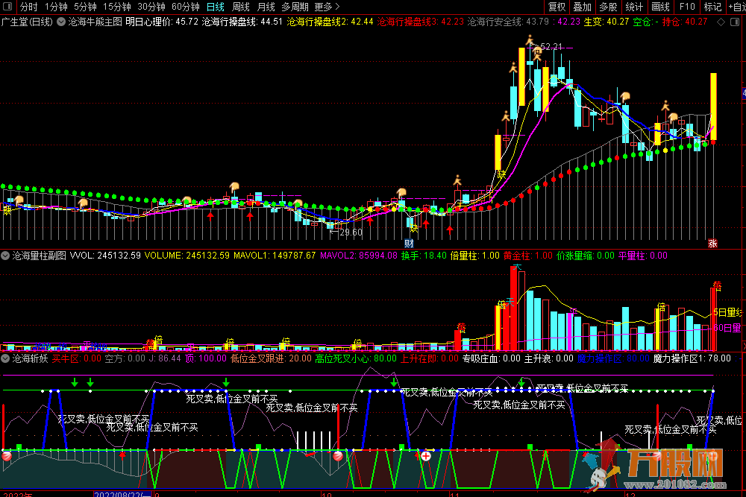Click the 换手: 18.40 readout
746x497 pixels.
click(424, 256)
